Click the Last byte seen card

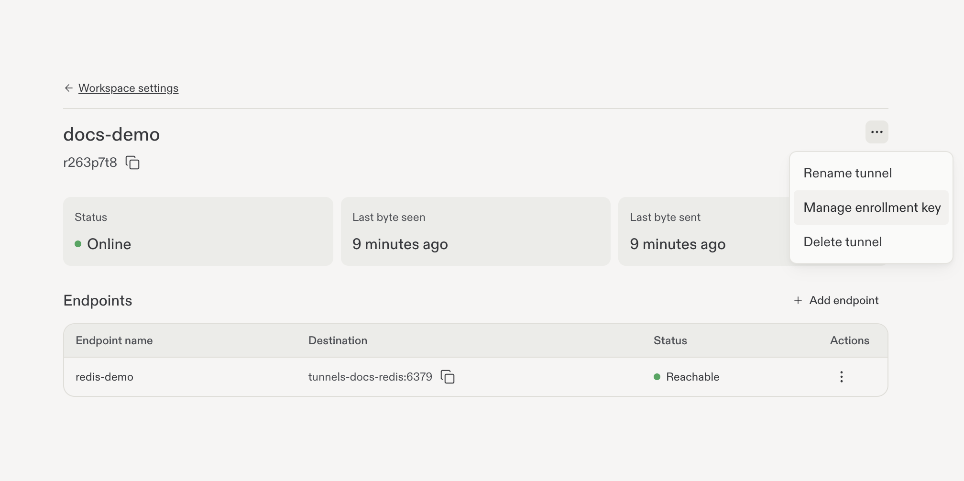(476, 231)
